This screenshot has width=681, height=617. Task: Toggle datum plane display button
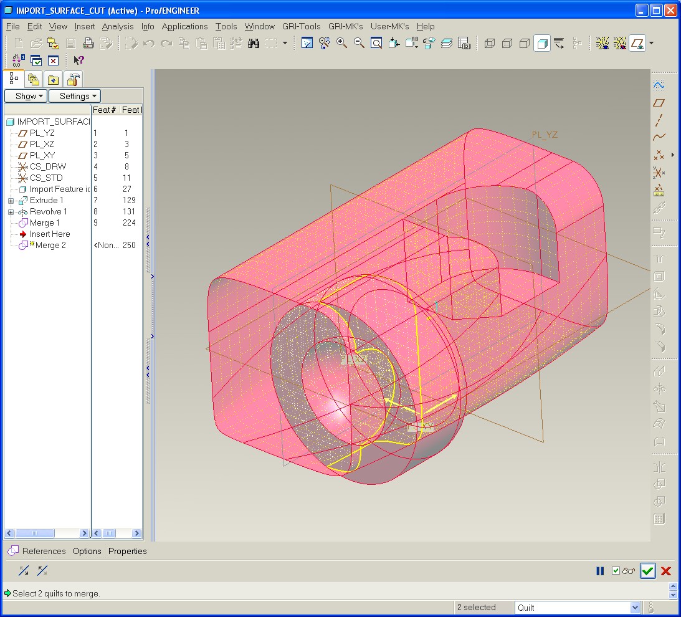tap(637, 43)
